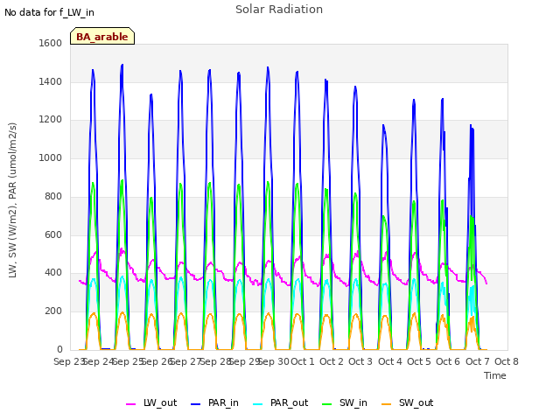Toggle the SW_out legend label
560x420 pixels.
coord(416,402)
